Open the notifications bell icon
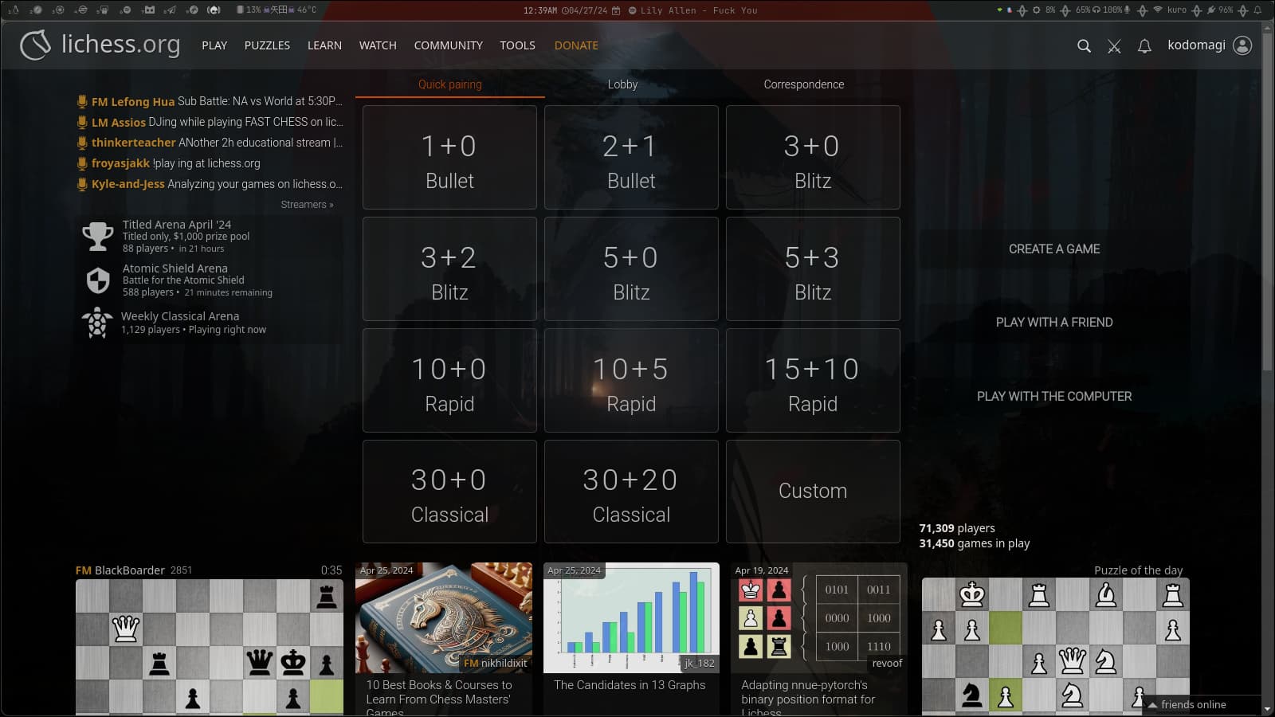This screenshot has width=1275, height=717. [x=1144, y=46]
